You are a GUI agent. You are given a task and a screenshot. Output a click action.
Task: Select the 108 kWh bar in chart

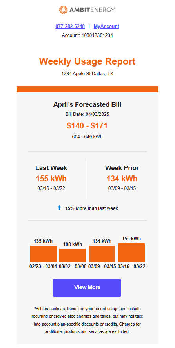[x=73, y=255]
